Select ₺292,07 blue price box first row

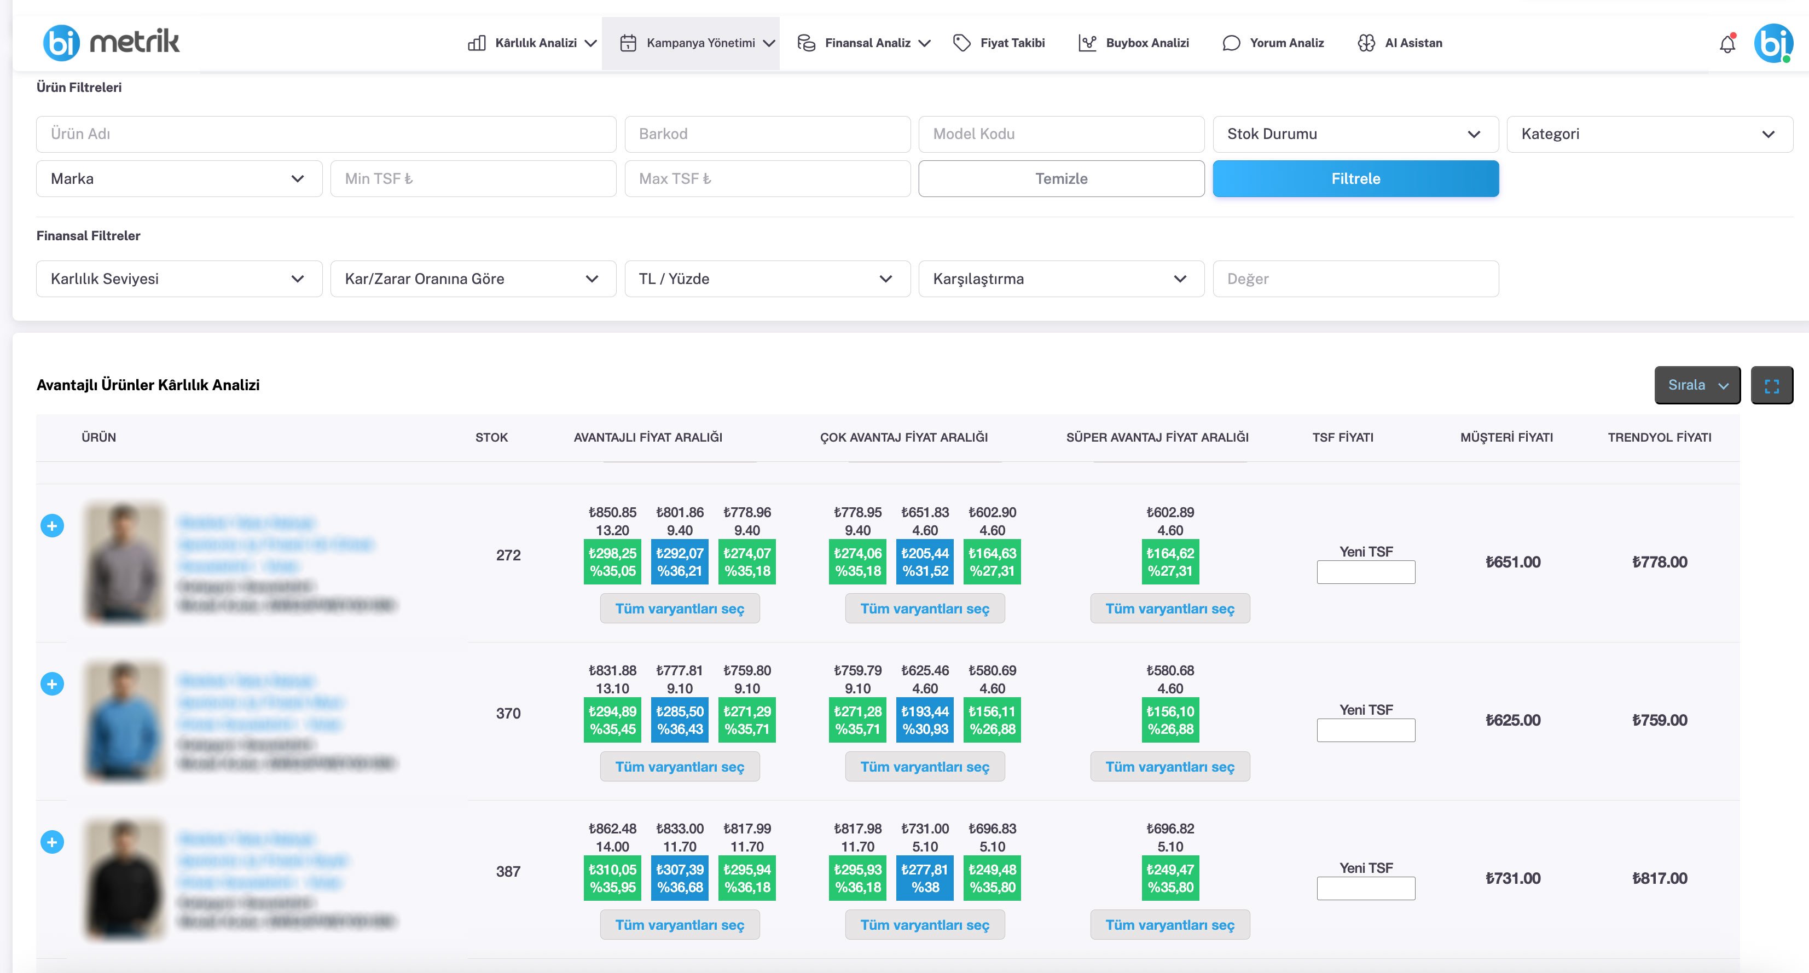679,562
